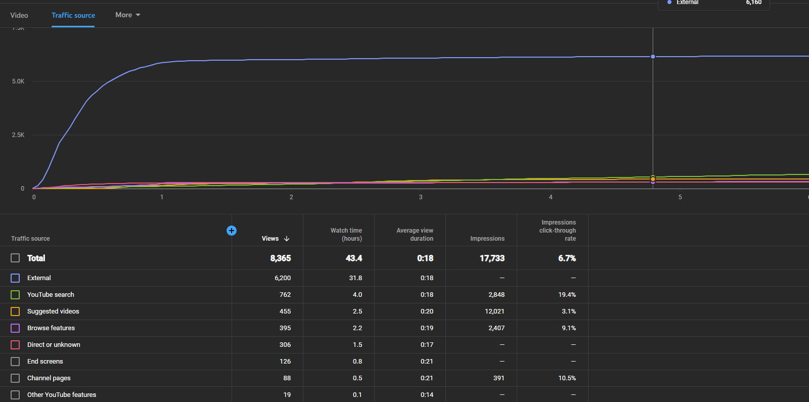Open the Other YouTube features source link
This screenshot has width=809, height=402.
click(62, 395)
